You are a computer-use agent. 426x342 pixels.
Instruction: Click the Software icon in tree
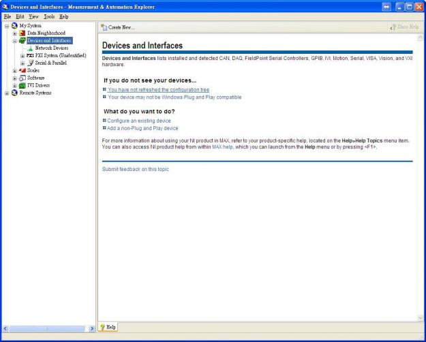tap(22, 78)
